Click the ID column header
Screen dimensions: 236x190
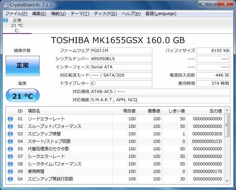click(x=20, y=111)
